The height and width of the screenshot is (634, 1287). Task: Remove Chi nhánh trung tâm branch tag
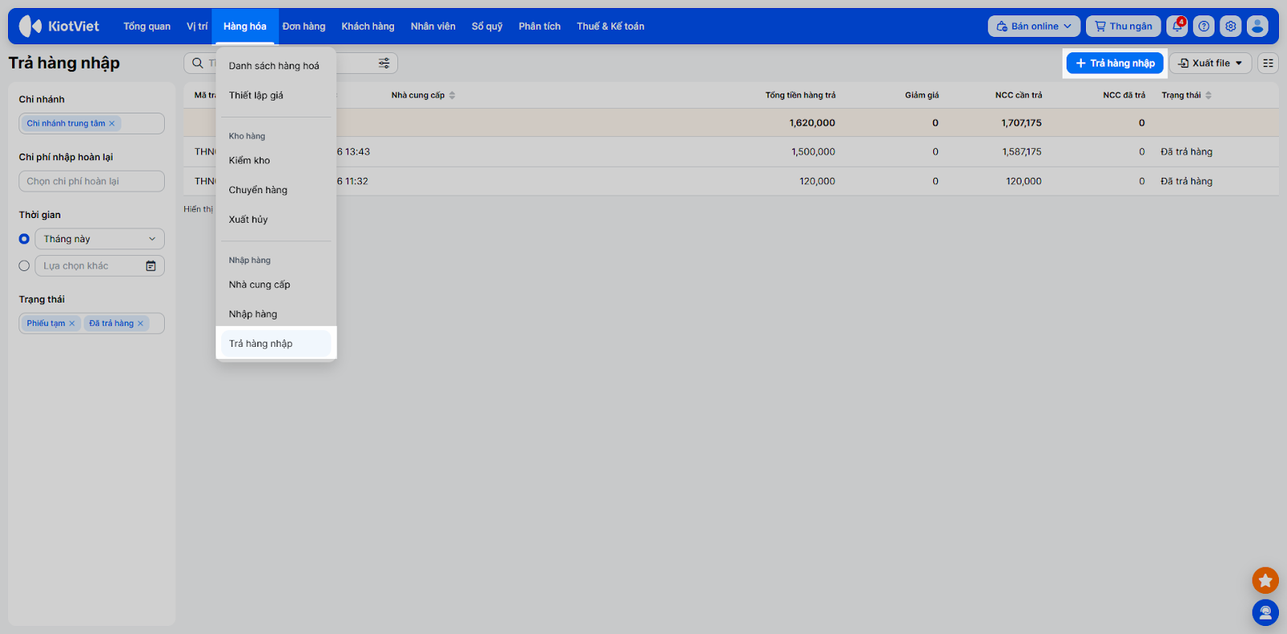[112, 123]
